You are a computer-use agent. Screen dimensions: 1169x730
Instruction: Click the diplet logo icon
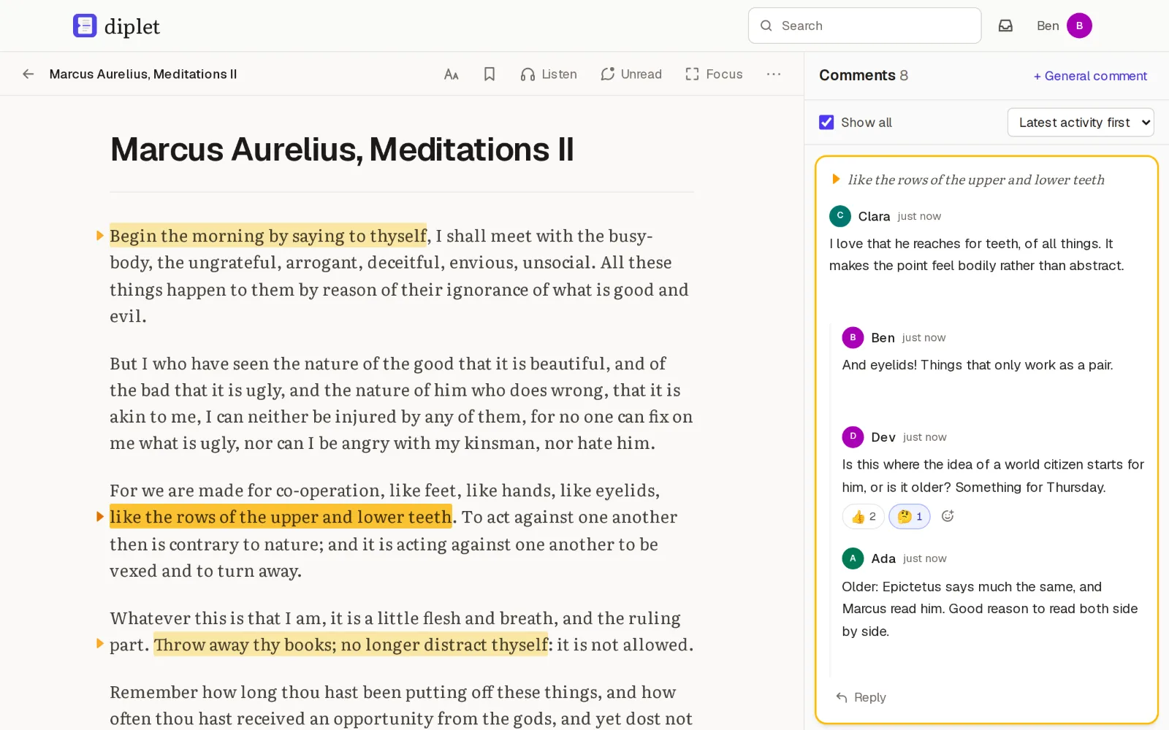85,26
